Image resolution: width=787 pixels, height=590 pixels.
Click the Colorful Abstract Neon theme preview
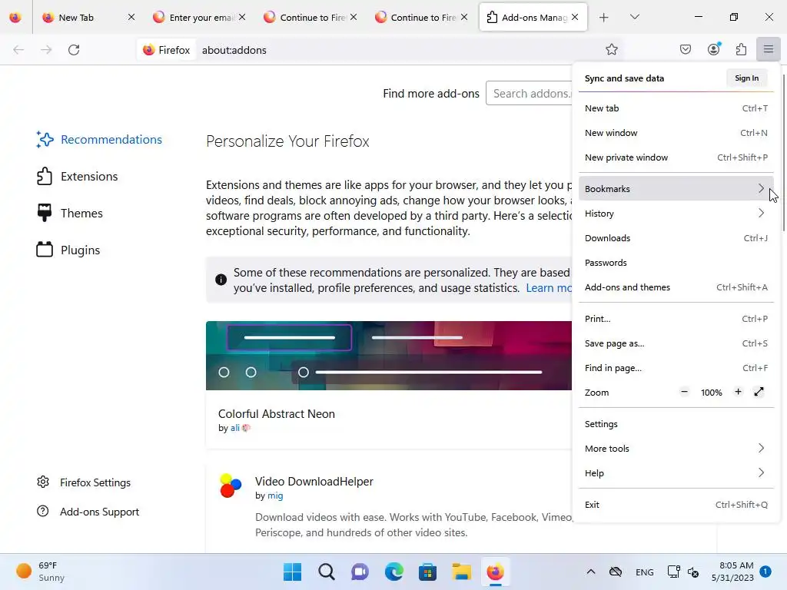click(x=388, y=356)
